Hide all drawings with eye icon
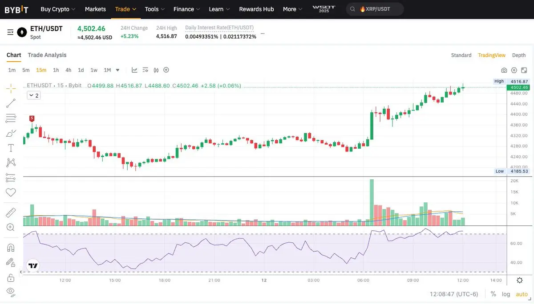The width and height of the screenshot is (534, 304). (11, 292)
